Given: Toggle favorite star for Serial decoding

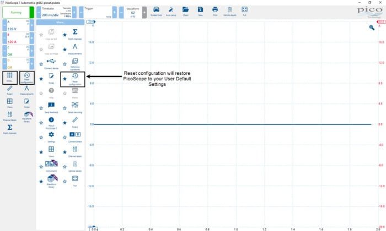Looking at the screenshot, I should point(65,108).
